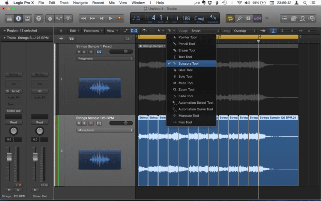Open Quick Help

39,18
